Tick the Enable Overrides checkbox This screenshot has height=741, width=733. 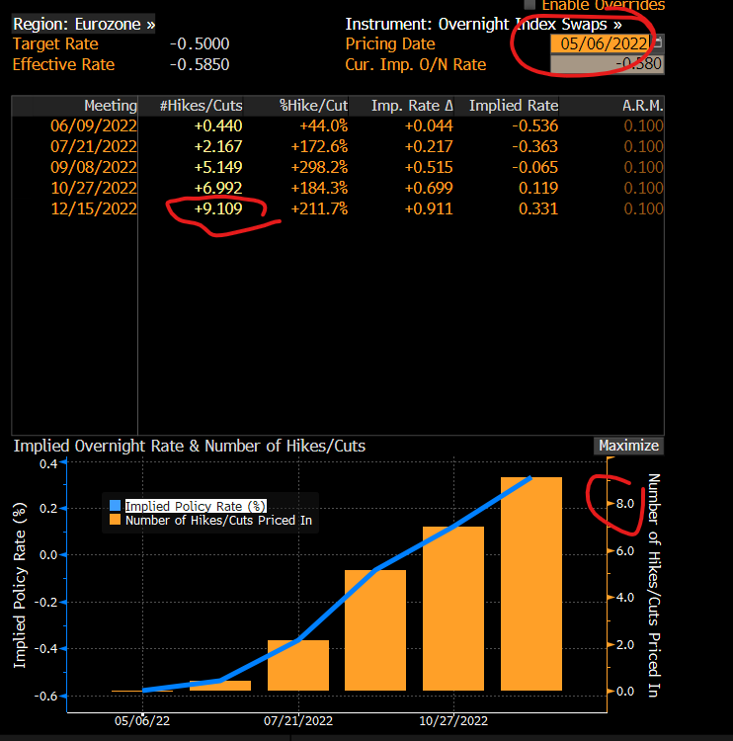(529, 5)
